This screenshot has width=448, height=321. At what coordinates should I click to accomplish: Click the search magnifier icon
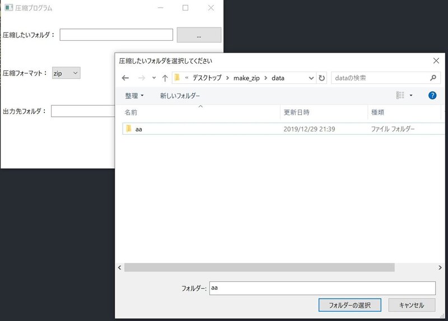pyautogui.click(x=433, y=78)
